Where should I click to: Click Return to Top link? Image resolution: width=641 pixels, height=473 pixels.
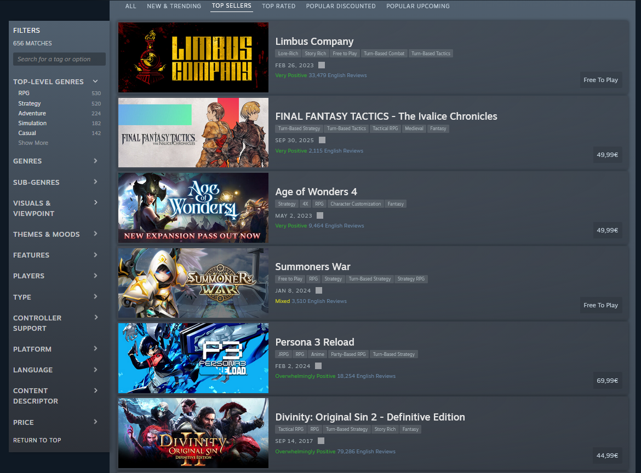(37, 440)
